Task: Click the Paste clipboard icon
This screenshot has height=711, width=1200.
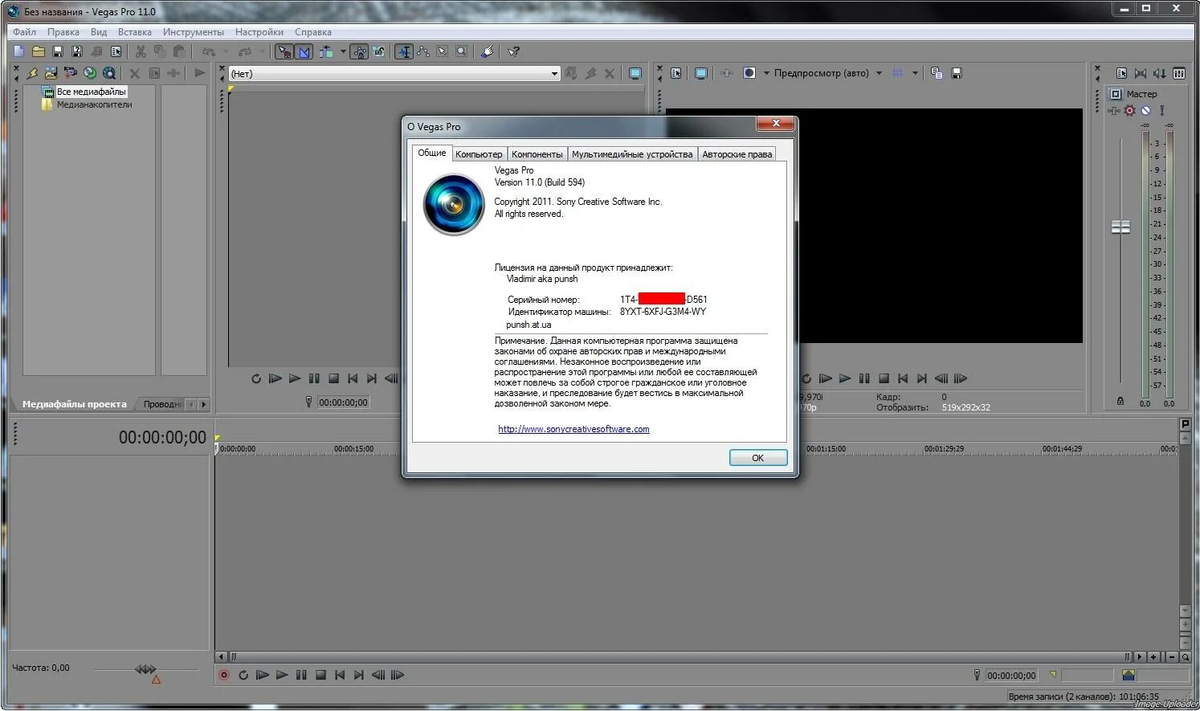Action: click(x=179, y=51)
